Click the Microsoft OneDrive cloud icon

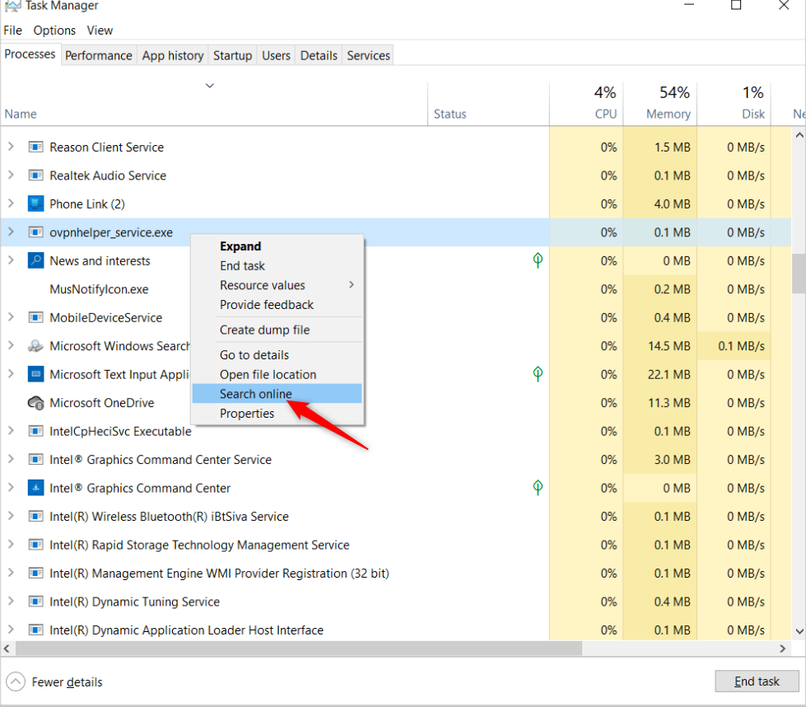pos(35,402)
